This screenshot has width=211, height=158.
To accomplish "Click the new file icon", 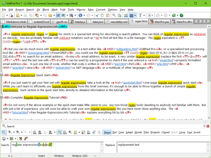I will click(x=4, y=15).
